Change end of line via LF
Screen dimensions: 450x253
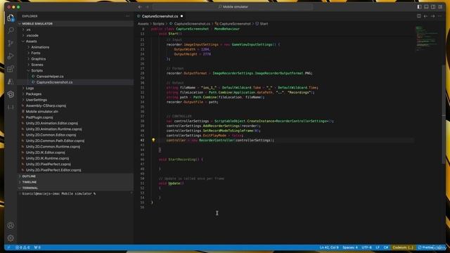[378, 247]
